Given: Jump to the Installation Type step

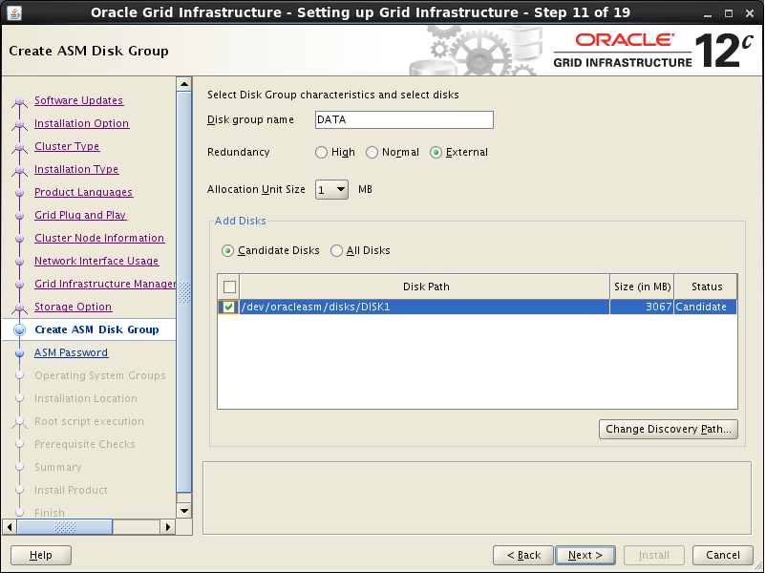Looking at the screenshot, I should [76, 169].
